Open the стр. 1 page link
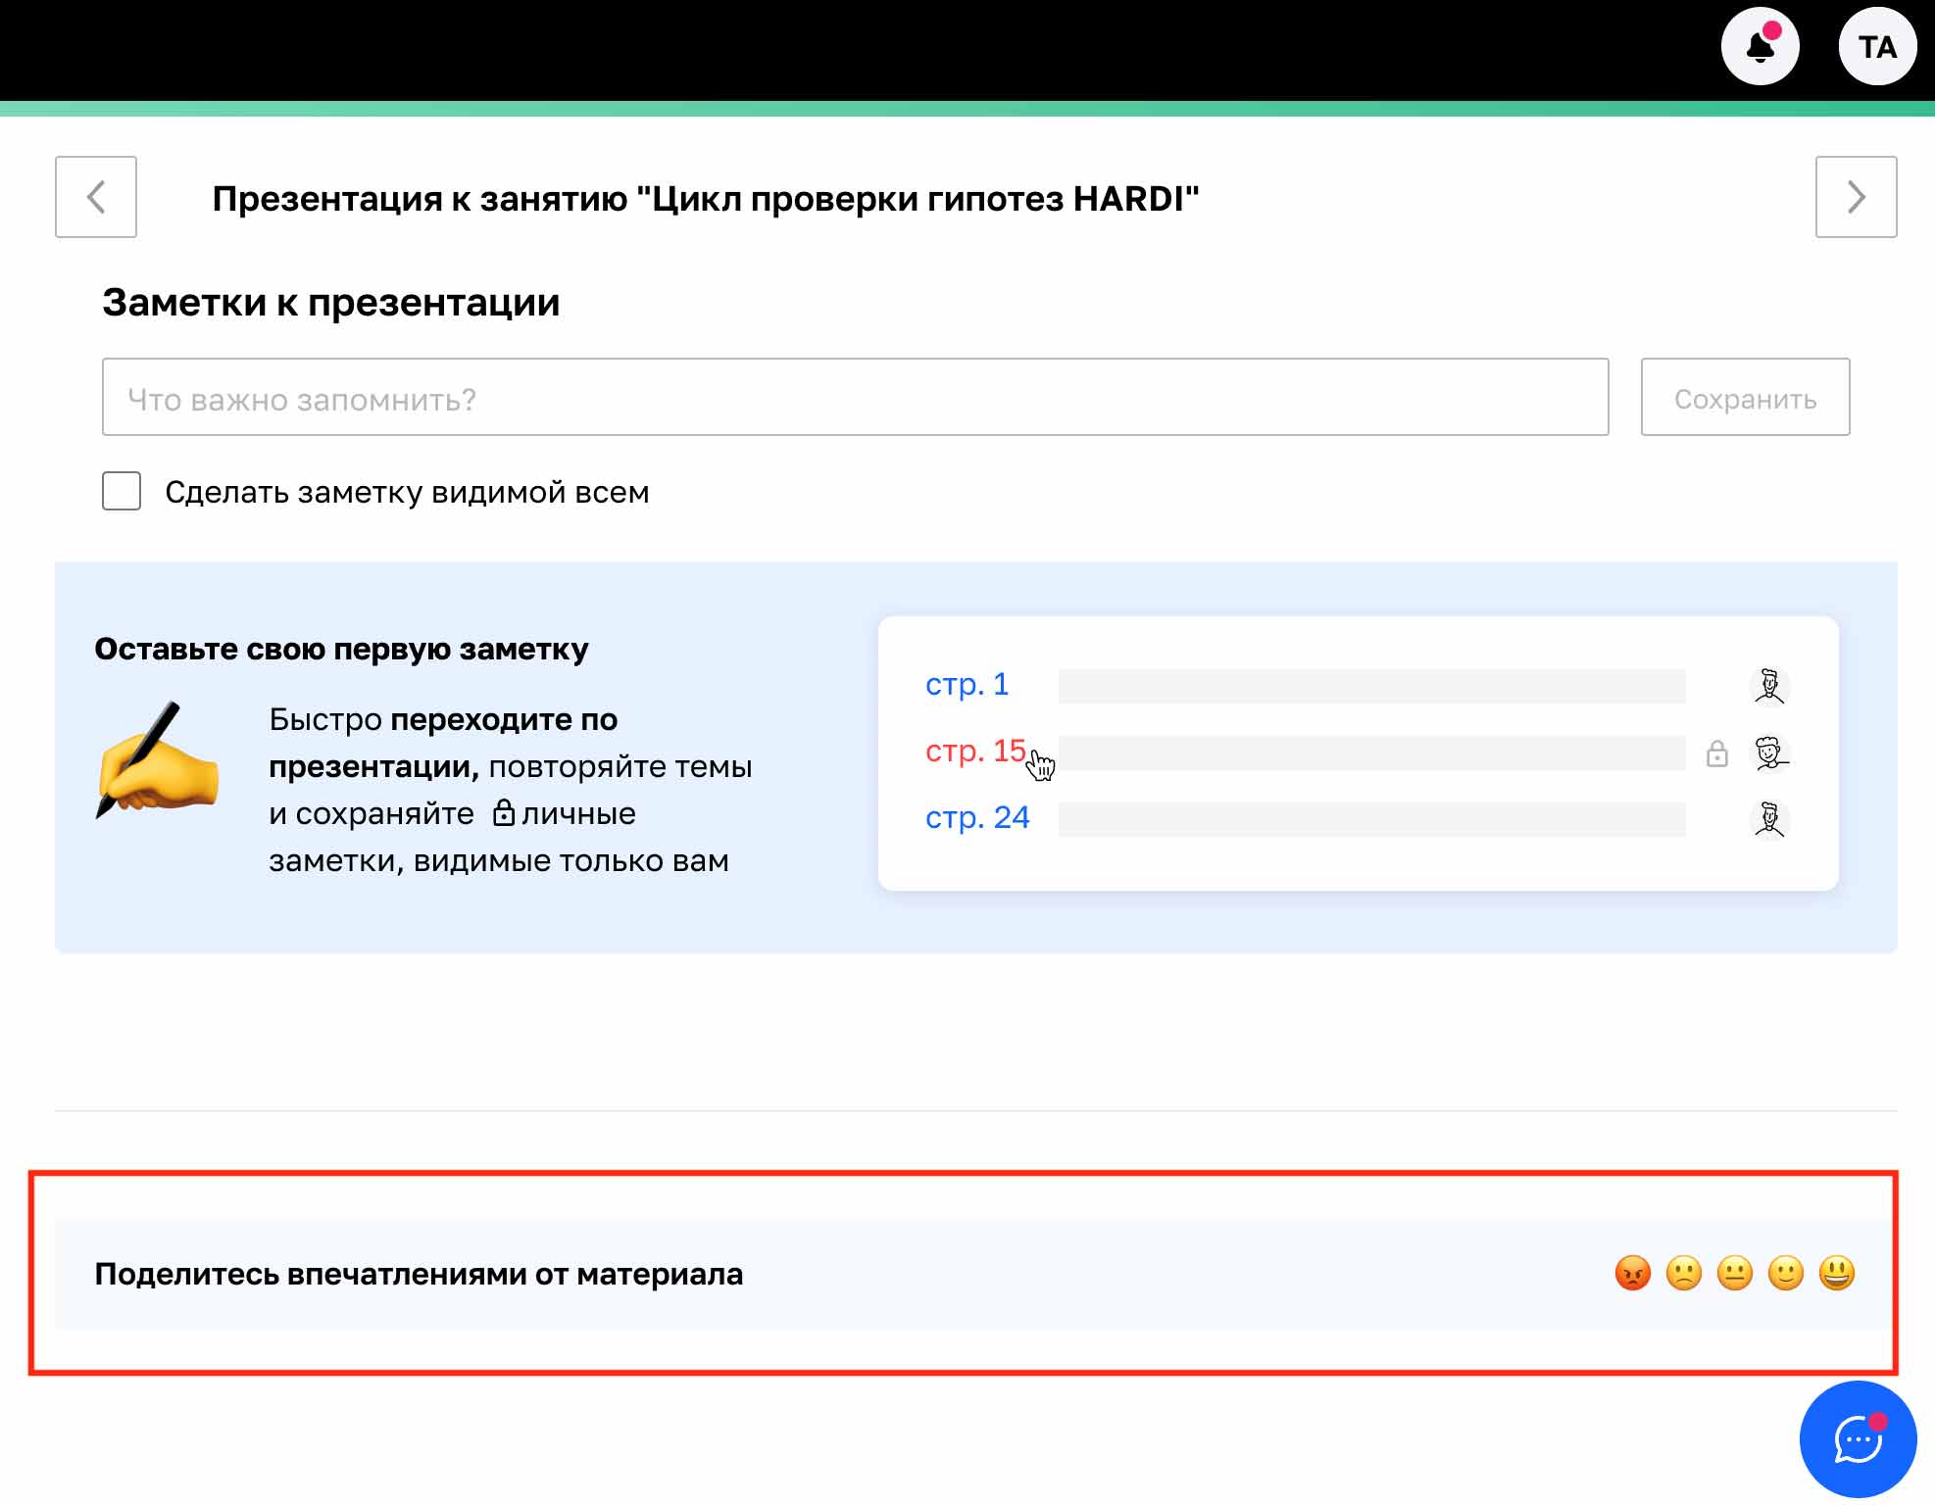 tap(968, 686)
